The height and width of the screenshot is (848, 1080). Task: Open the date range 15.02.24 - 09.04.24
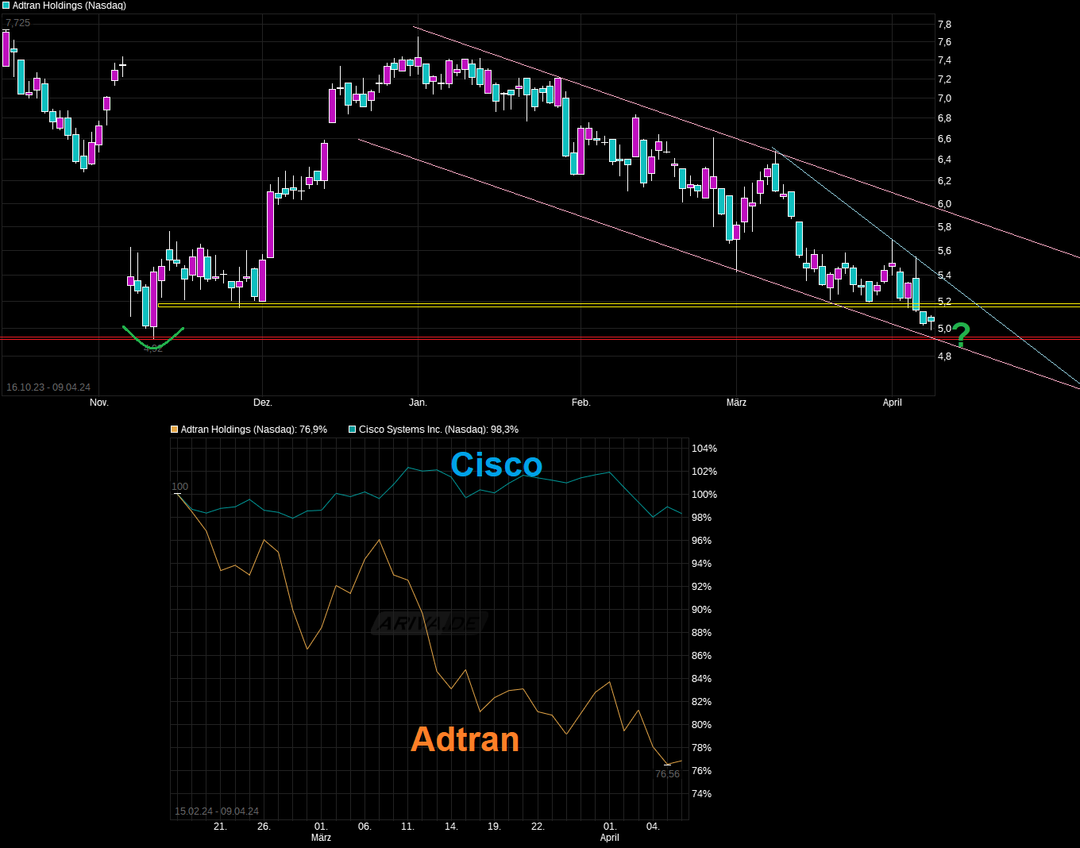[217, 811]
